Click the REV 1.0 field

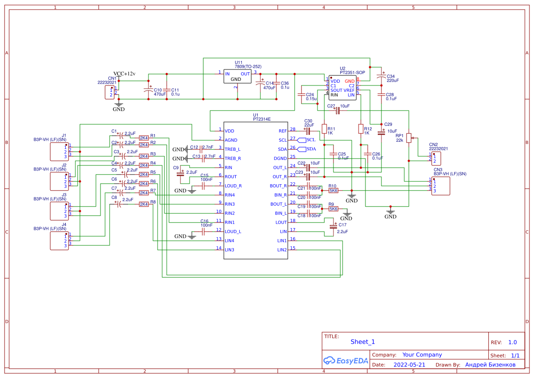[513, 341]
